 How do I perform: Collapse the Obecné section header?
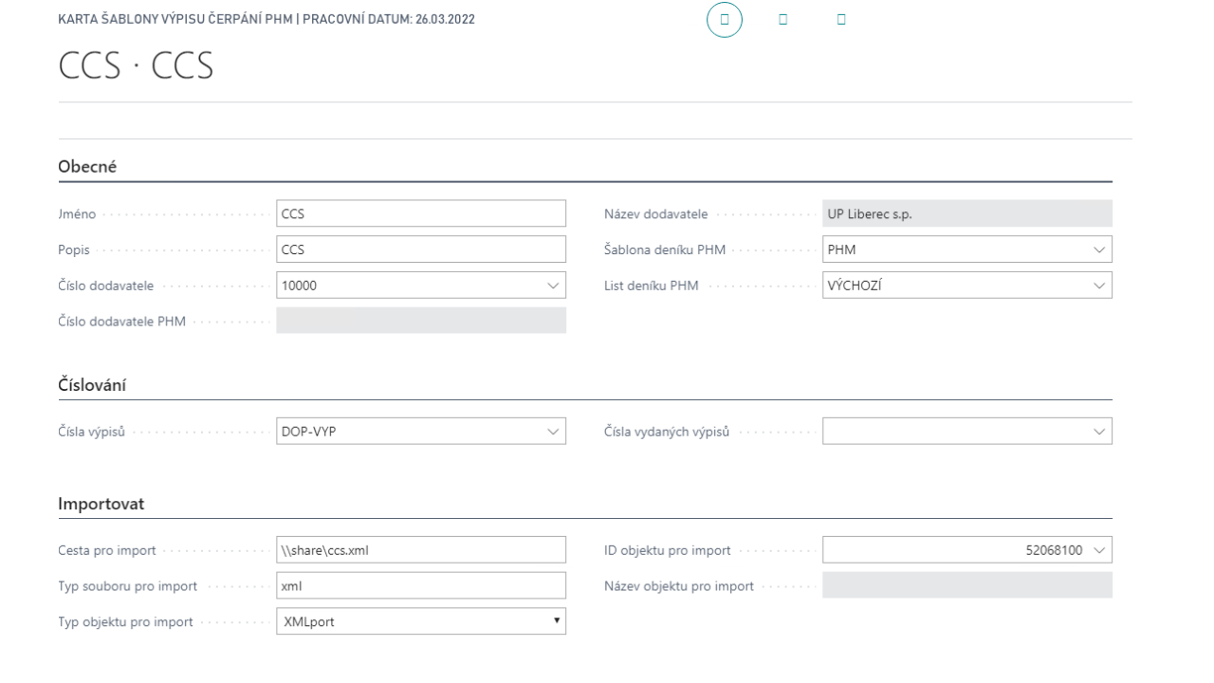pos(88,167)
